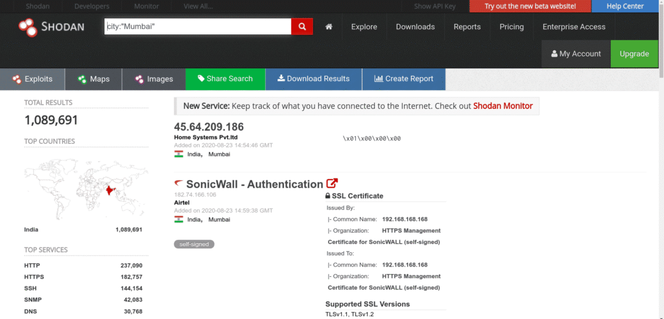Click the SSL Certificate lock icon
Image resolution: width=664 pixels, height=319 pixels.
[x=327, y=196]
